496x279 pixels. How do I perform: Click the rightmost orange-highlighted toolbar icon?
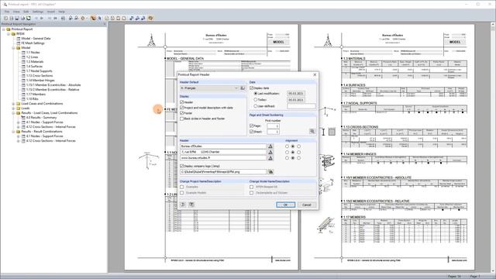[x=150, y=19]
